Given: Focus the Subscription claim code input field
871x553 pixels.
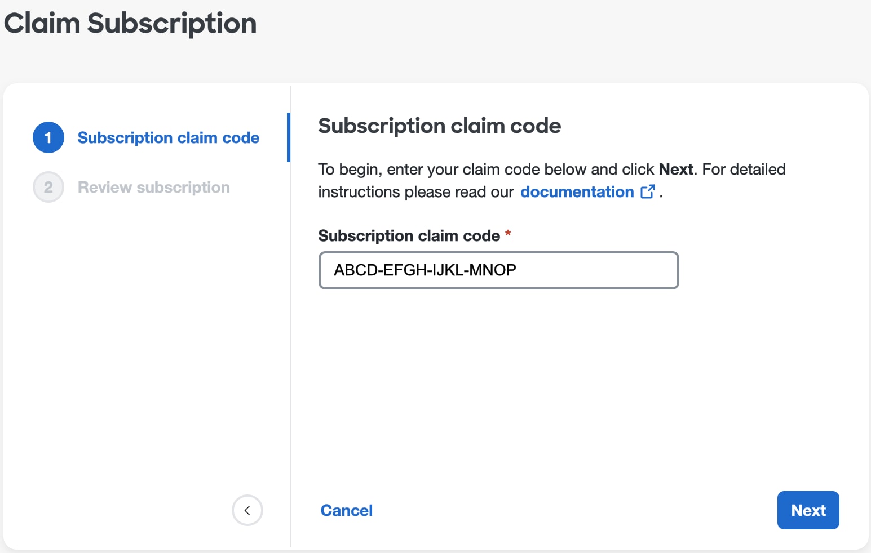Looking at the screenshot, I should tap(499, 270).
